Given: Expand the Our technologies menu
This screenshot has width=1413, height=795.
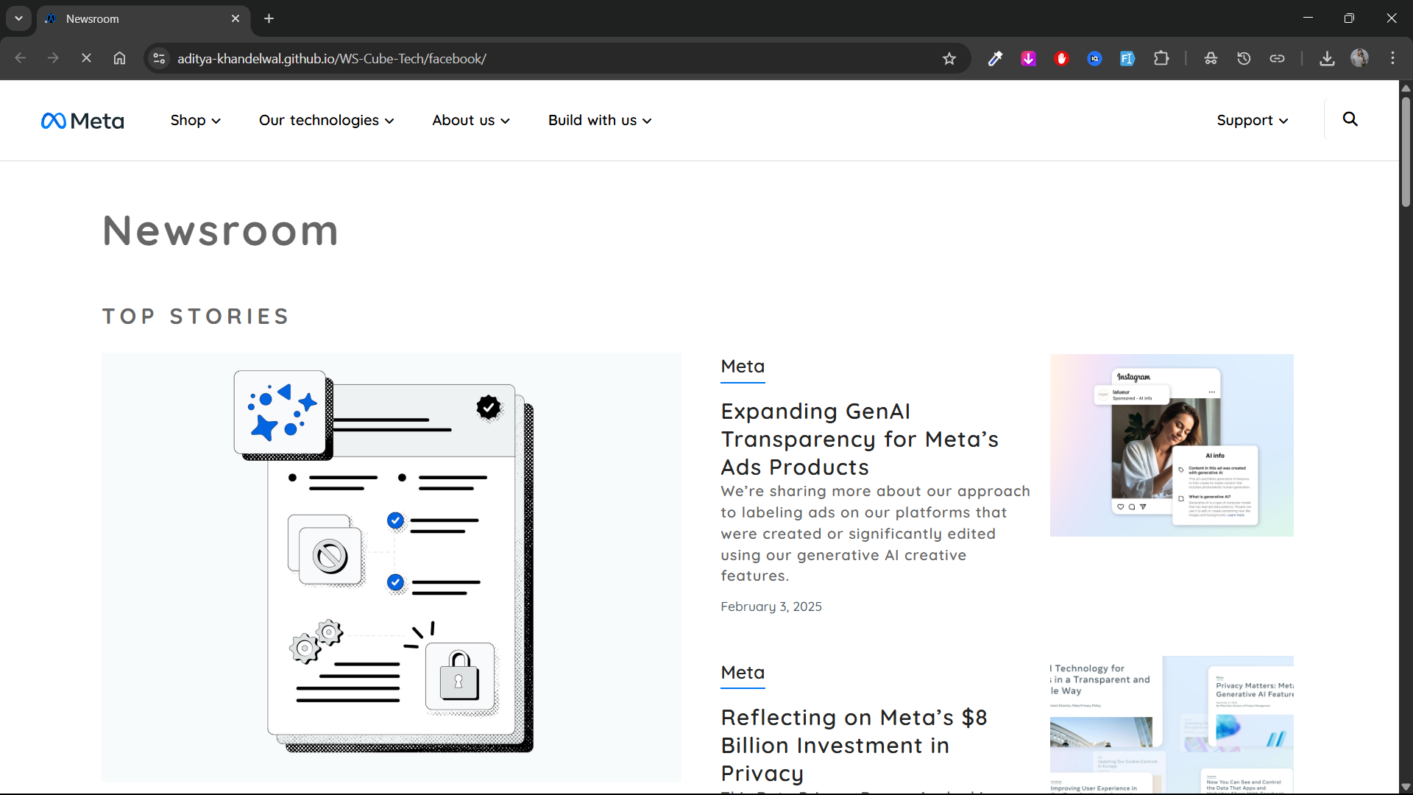Looking at the screenshot, I should point(326,121).
